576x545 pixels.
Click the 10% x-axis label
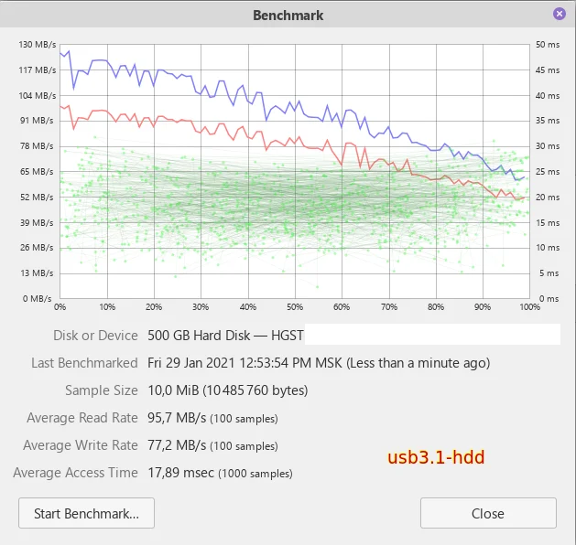[107, 307]
